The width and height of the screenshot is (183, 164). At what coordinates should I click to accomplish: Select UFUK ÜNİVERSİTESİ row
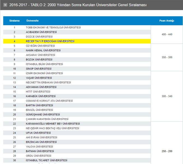point(77,133)
